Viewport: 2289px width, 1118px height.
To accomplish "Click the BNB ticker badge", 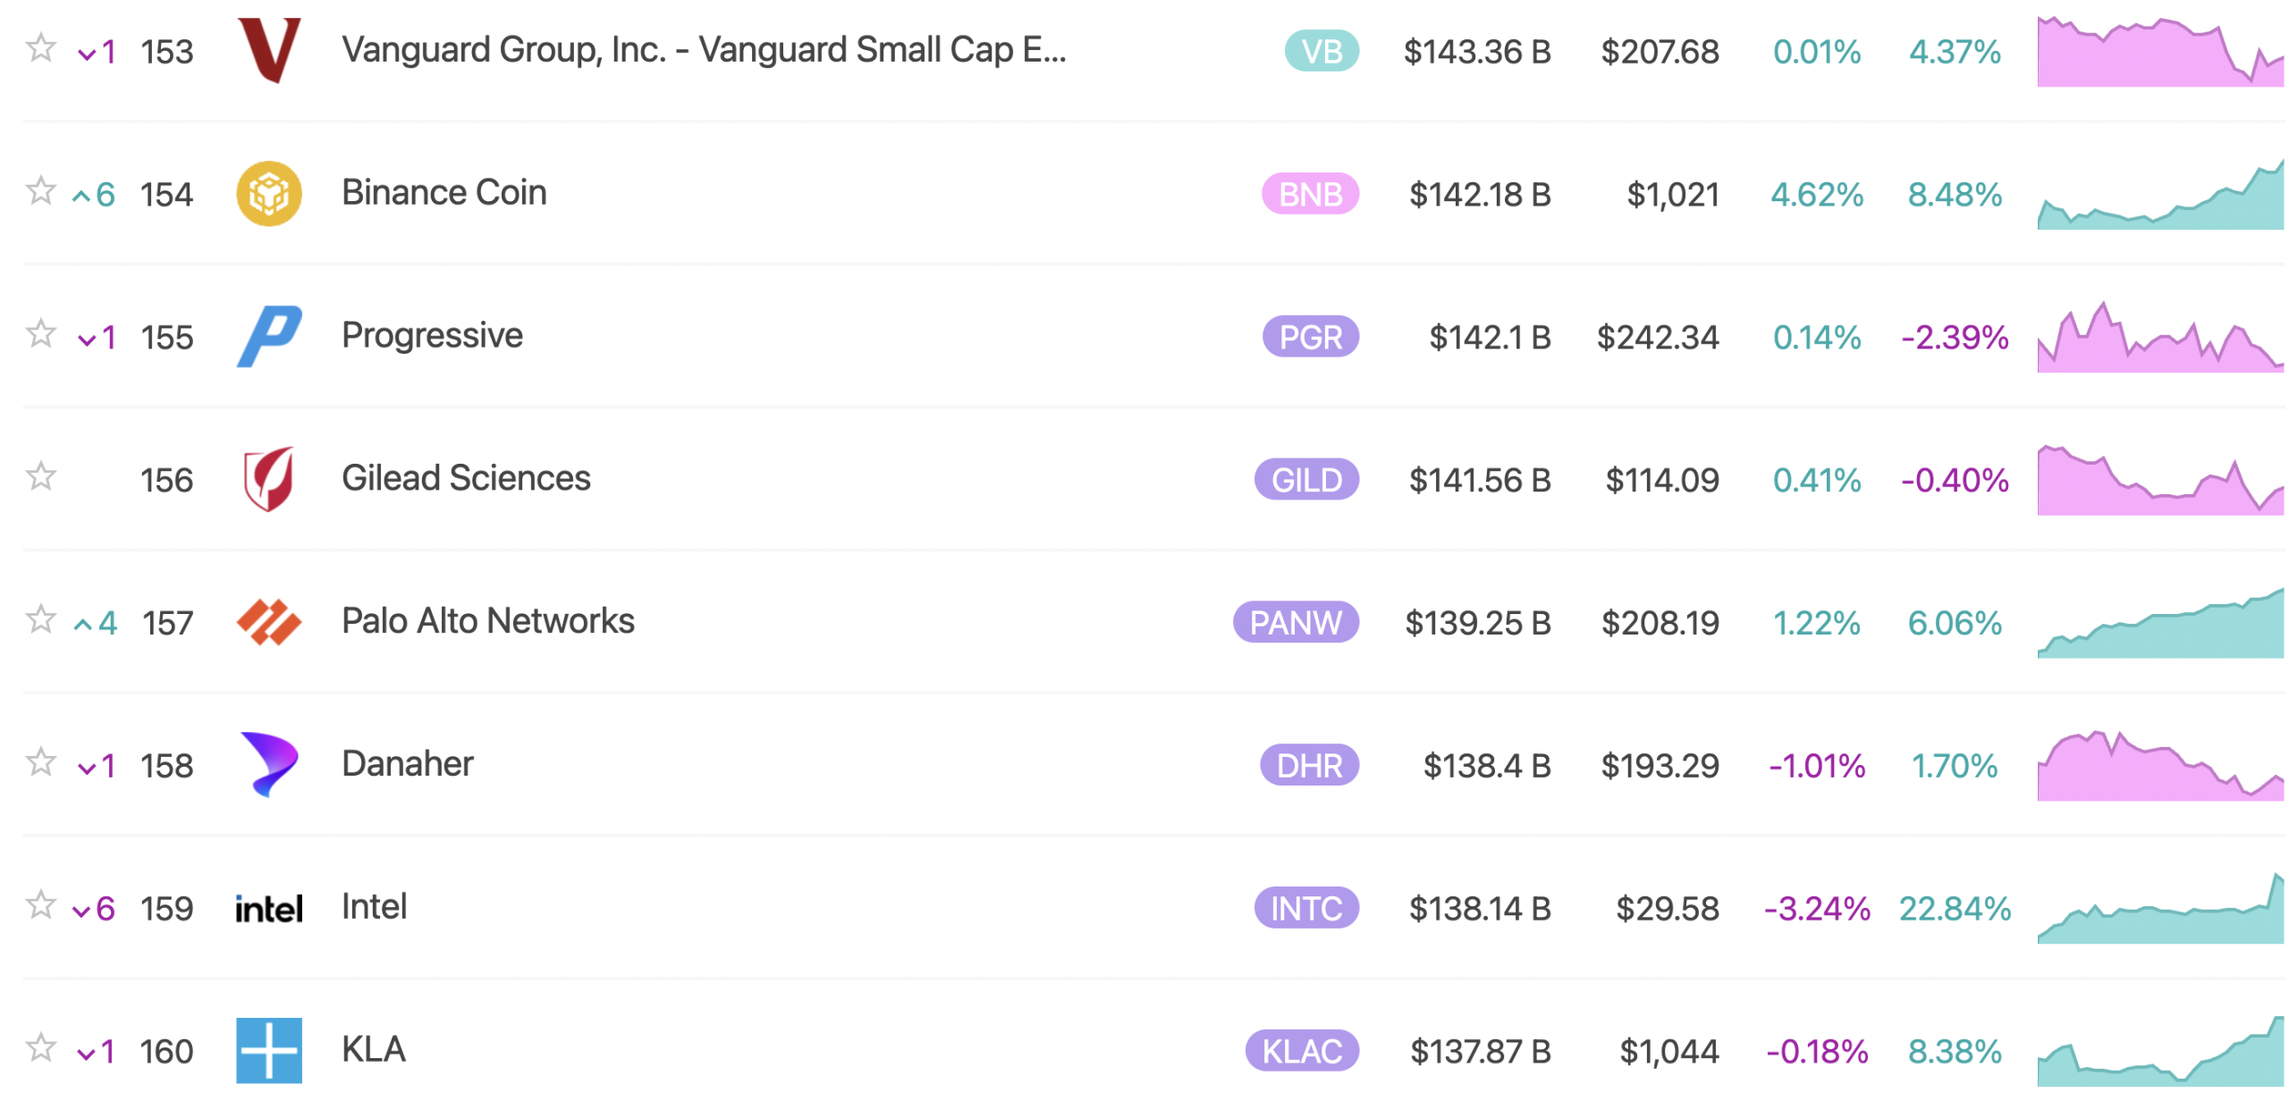I will pyautogui.click(x=1310, y=194).
